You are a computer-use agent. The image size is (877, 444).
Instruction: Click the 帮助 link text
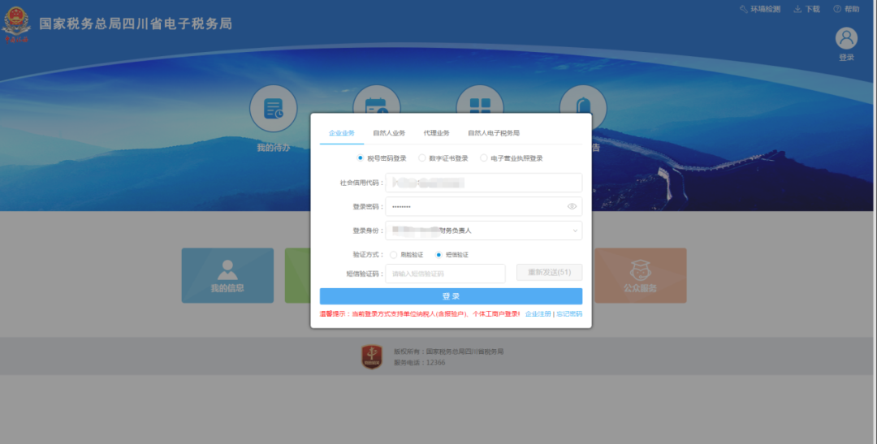point(852,9)
